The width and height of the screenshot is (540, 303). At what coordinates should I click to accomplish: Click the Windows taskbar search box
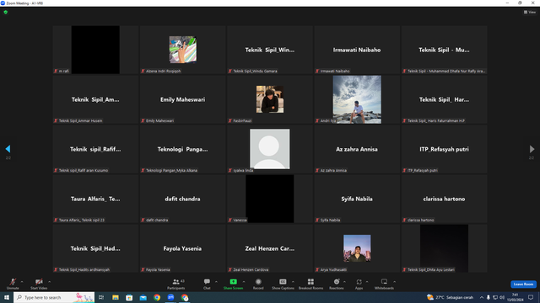click(x=54, y=297)
